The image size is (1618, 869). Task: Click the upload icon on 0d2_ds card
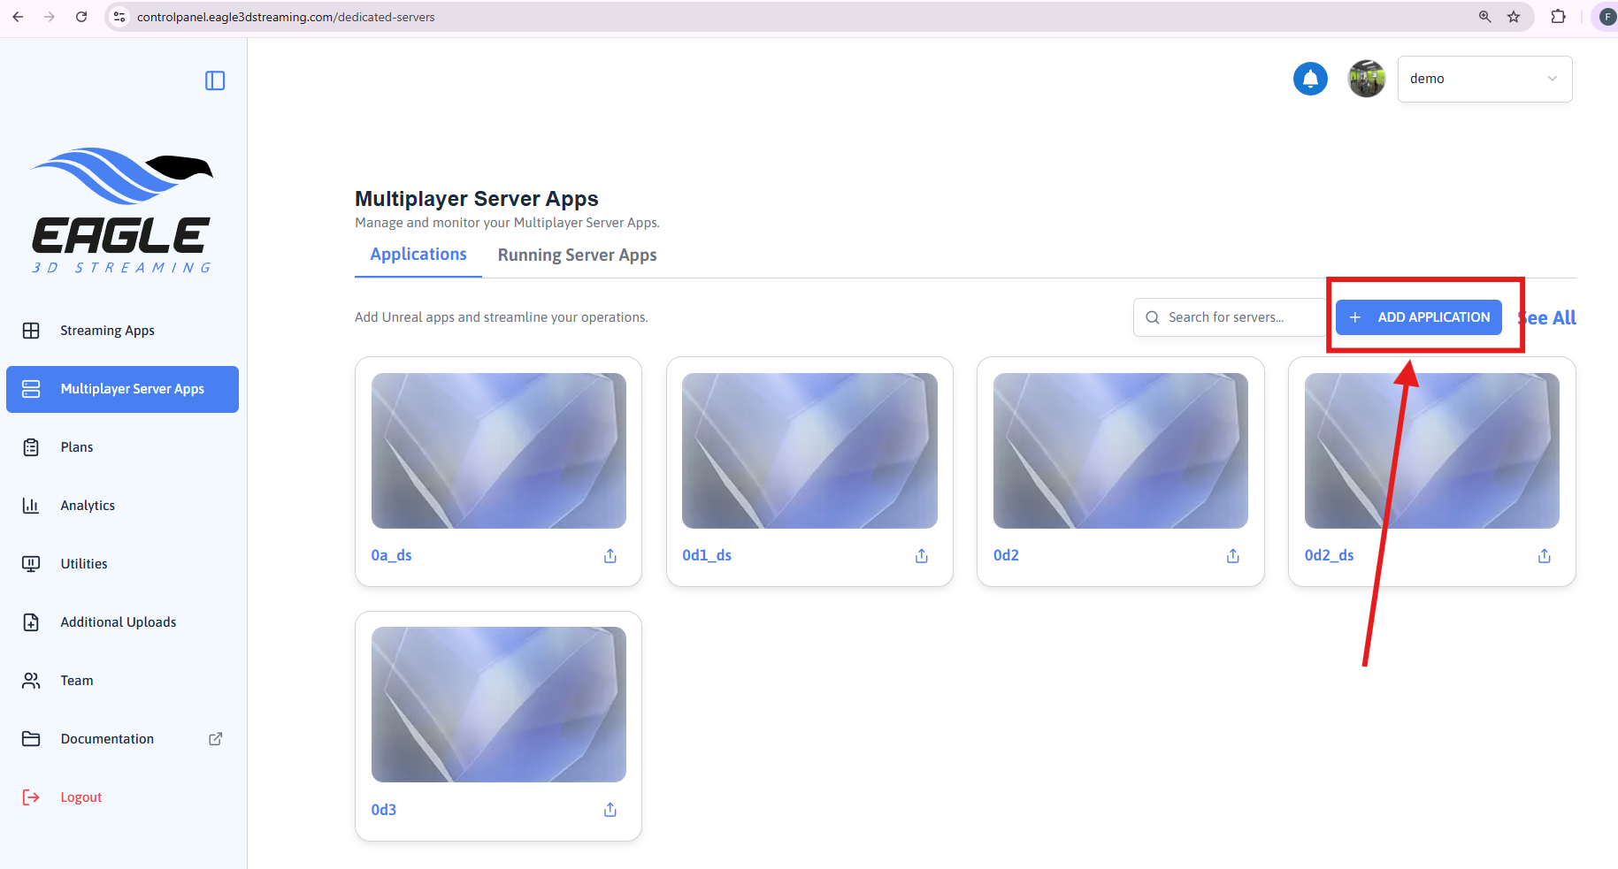(x=1545, y=556)
